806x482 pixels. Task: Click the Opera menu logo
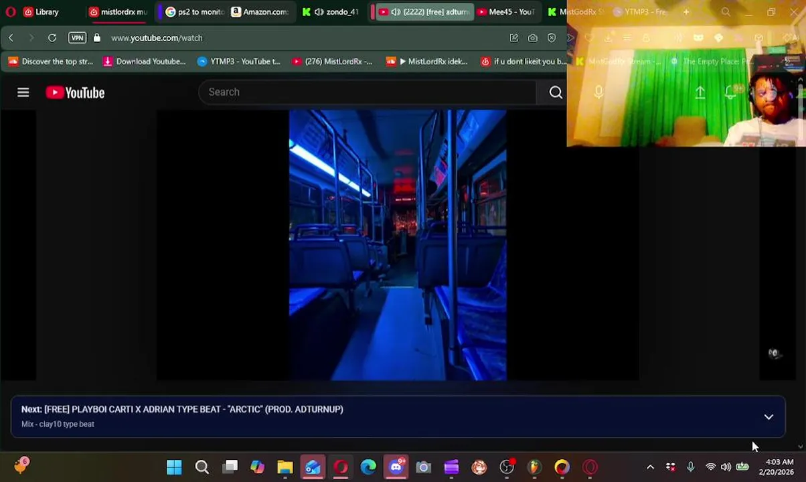(11, 11)
